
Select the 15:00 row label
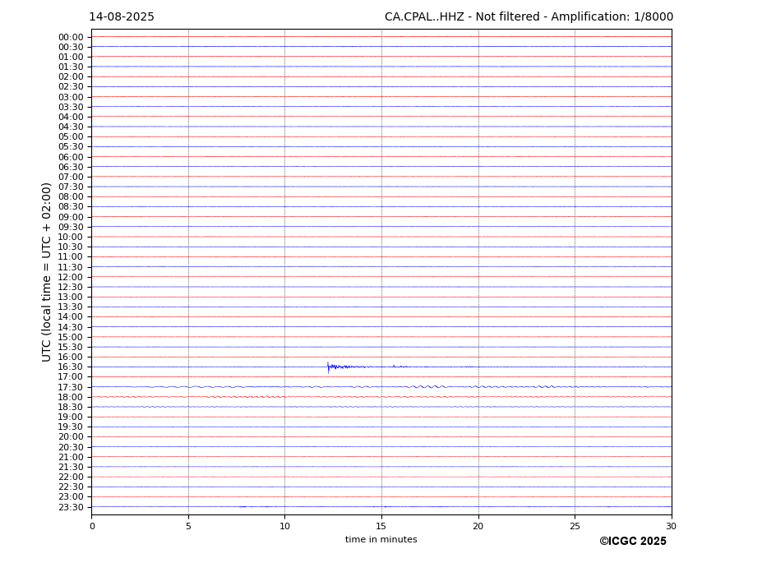[71, 337]
